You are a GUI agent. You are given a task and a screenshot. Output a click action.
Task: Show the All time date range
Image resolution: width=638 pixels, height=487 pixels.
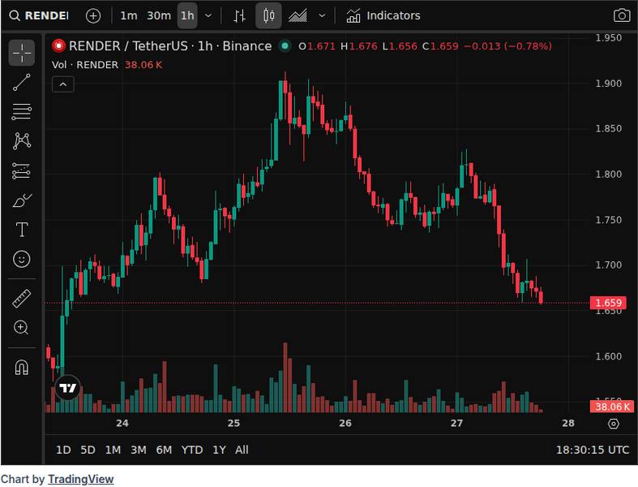pos(242,450)
